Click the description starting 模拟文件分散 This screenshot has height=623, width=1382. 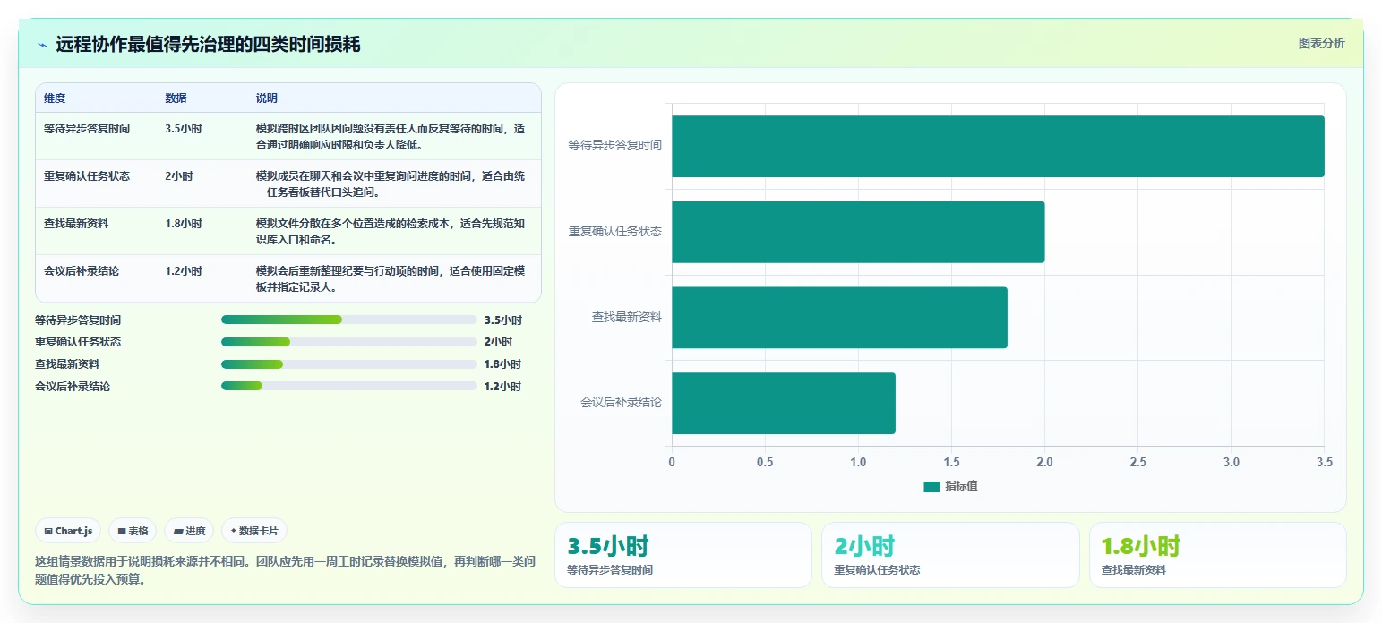pyautogui.click(x=391, y=231)
